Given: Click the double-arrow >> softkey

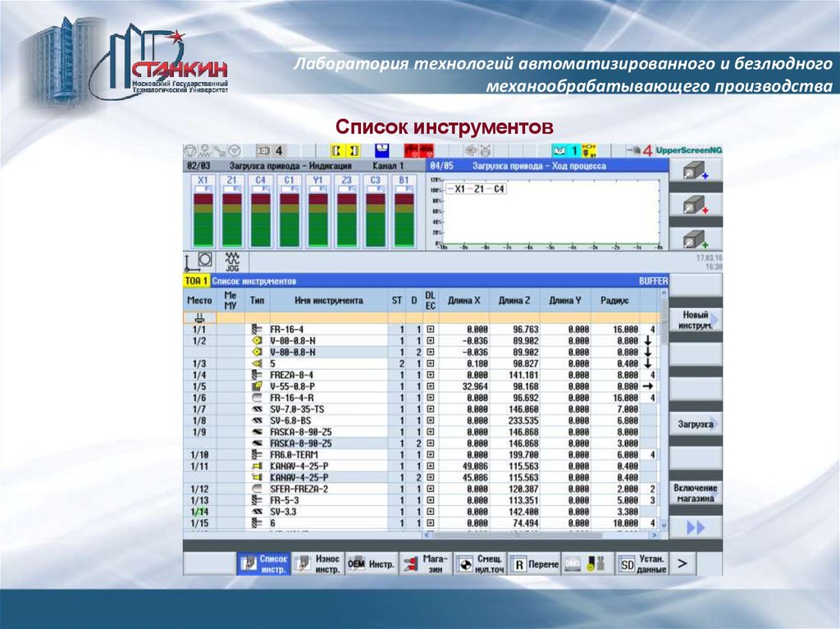Looking at the screenshot, I should (696, 528).
